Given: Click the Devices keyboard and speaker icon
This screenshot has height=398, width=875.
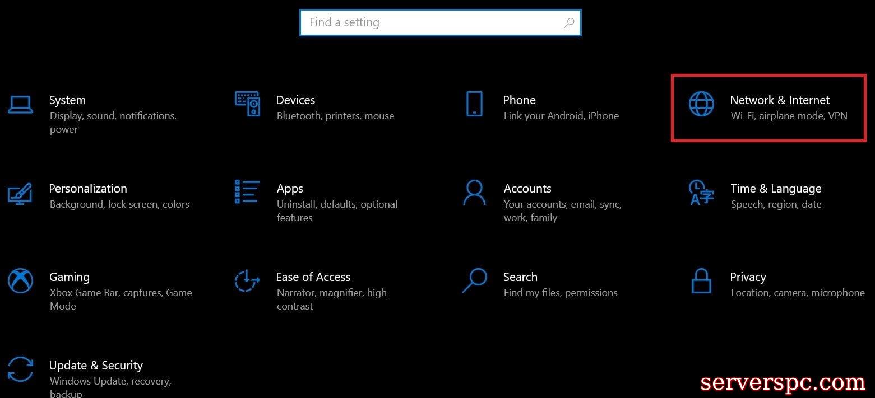Looking at the screenshot, I should pyautogui.click(x=247, y=104).
